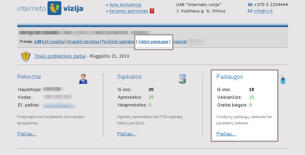Screen dimensions: 305x155
Task: Click Plačiau under Paslaugos section
Action: click(x=226, y=134)
